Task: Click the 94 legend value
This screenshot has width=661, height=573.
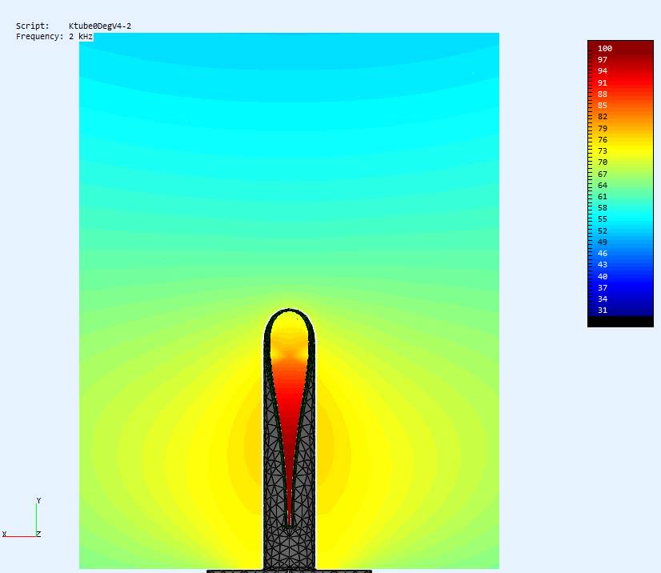Action: coord(603,71)
